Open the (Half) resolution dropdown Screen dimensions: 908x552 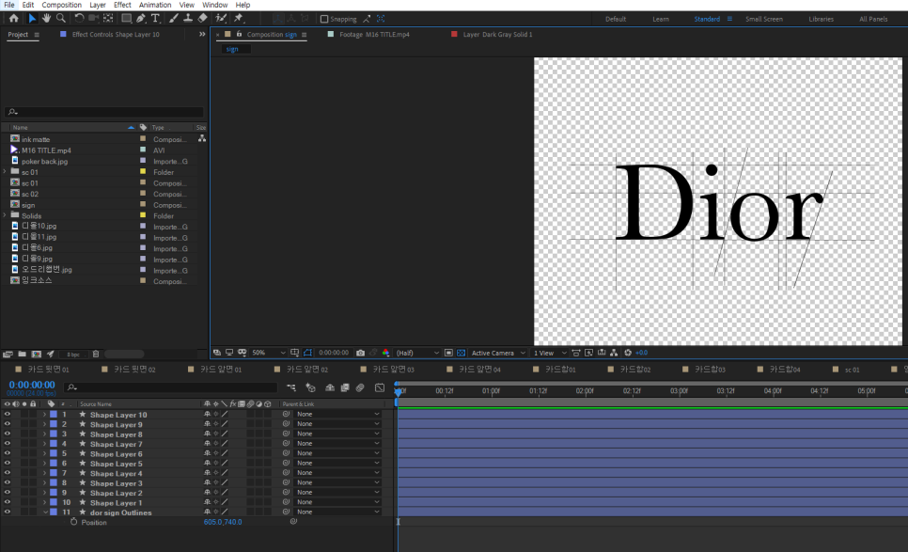[x=417, y=353]
